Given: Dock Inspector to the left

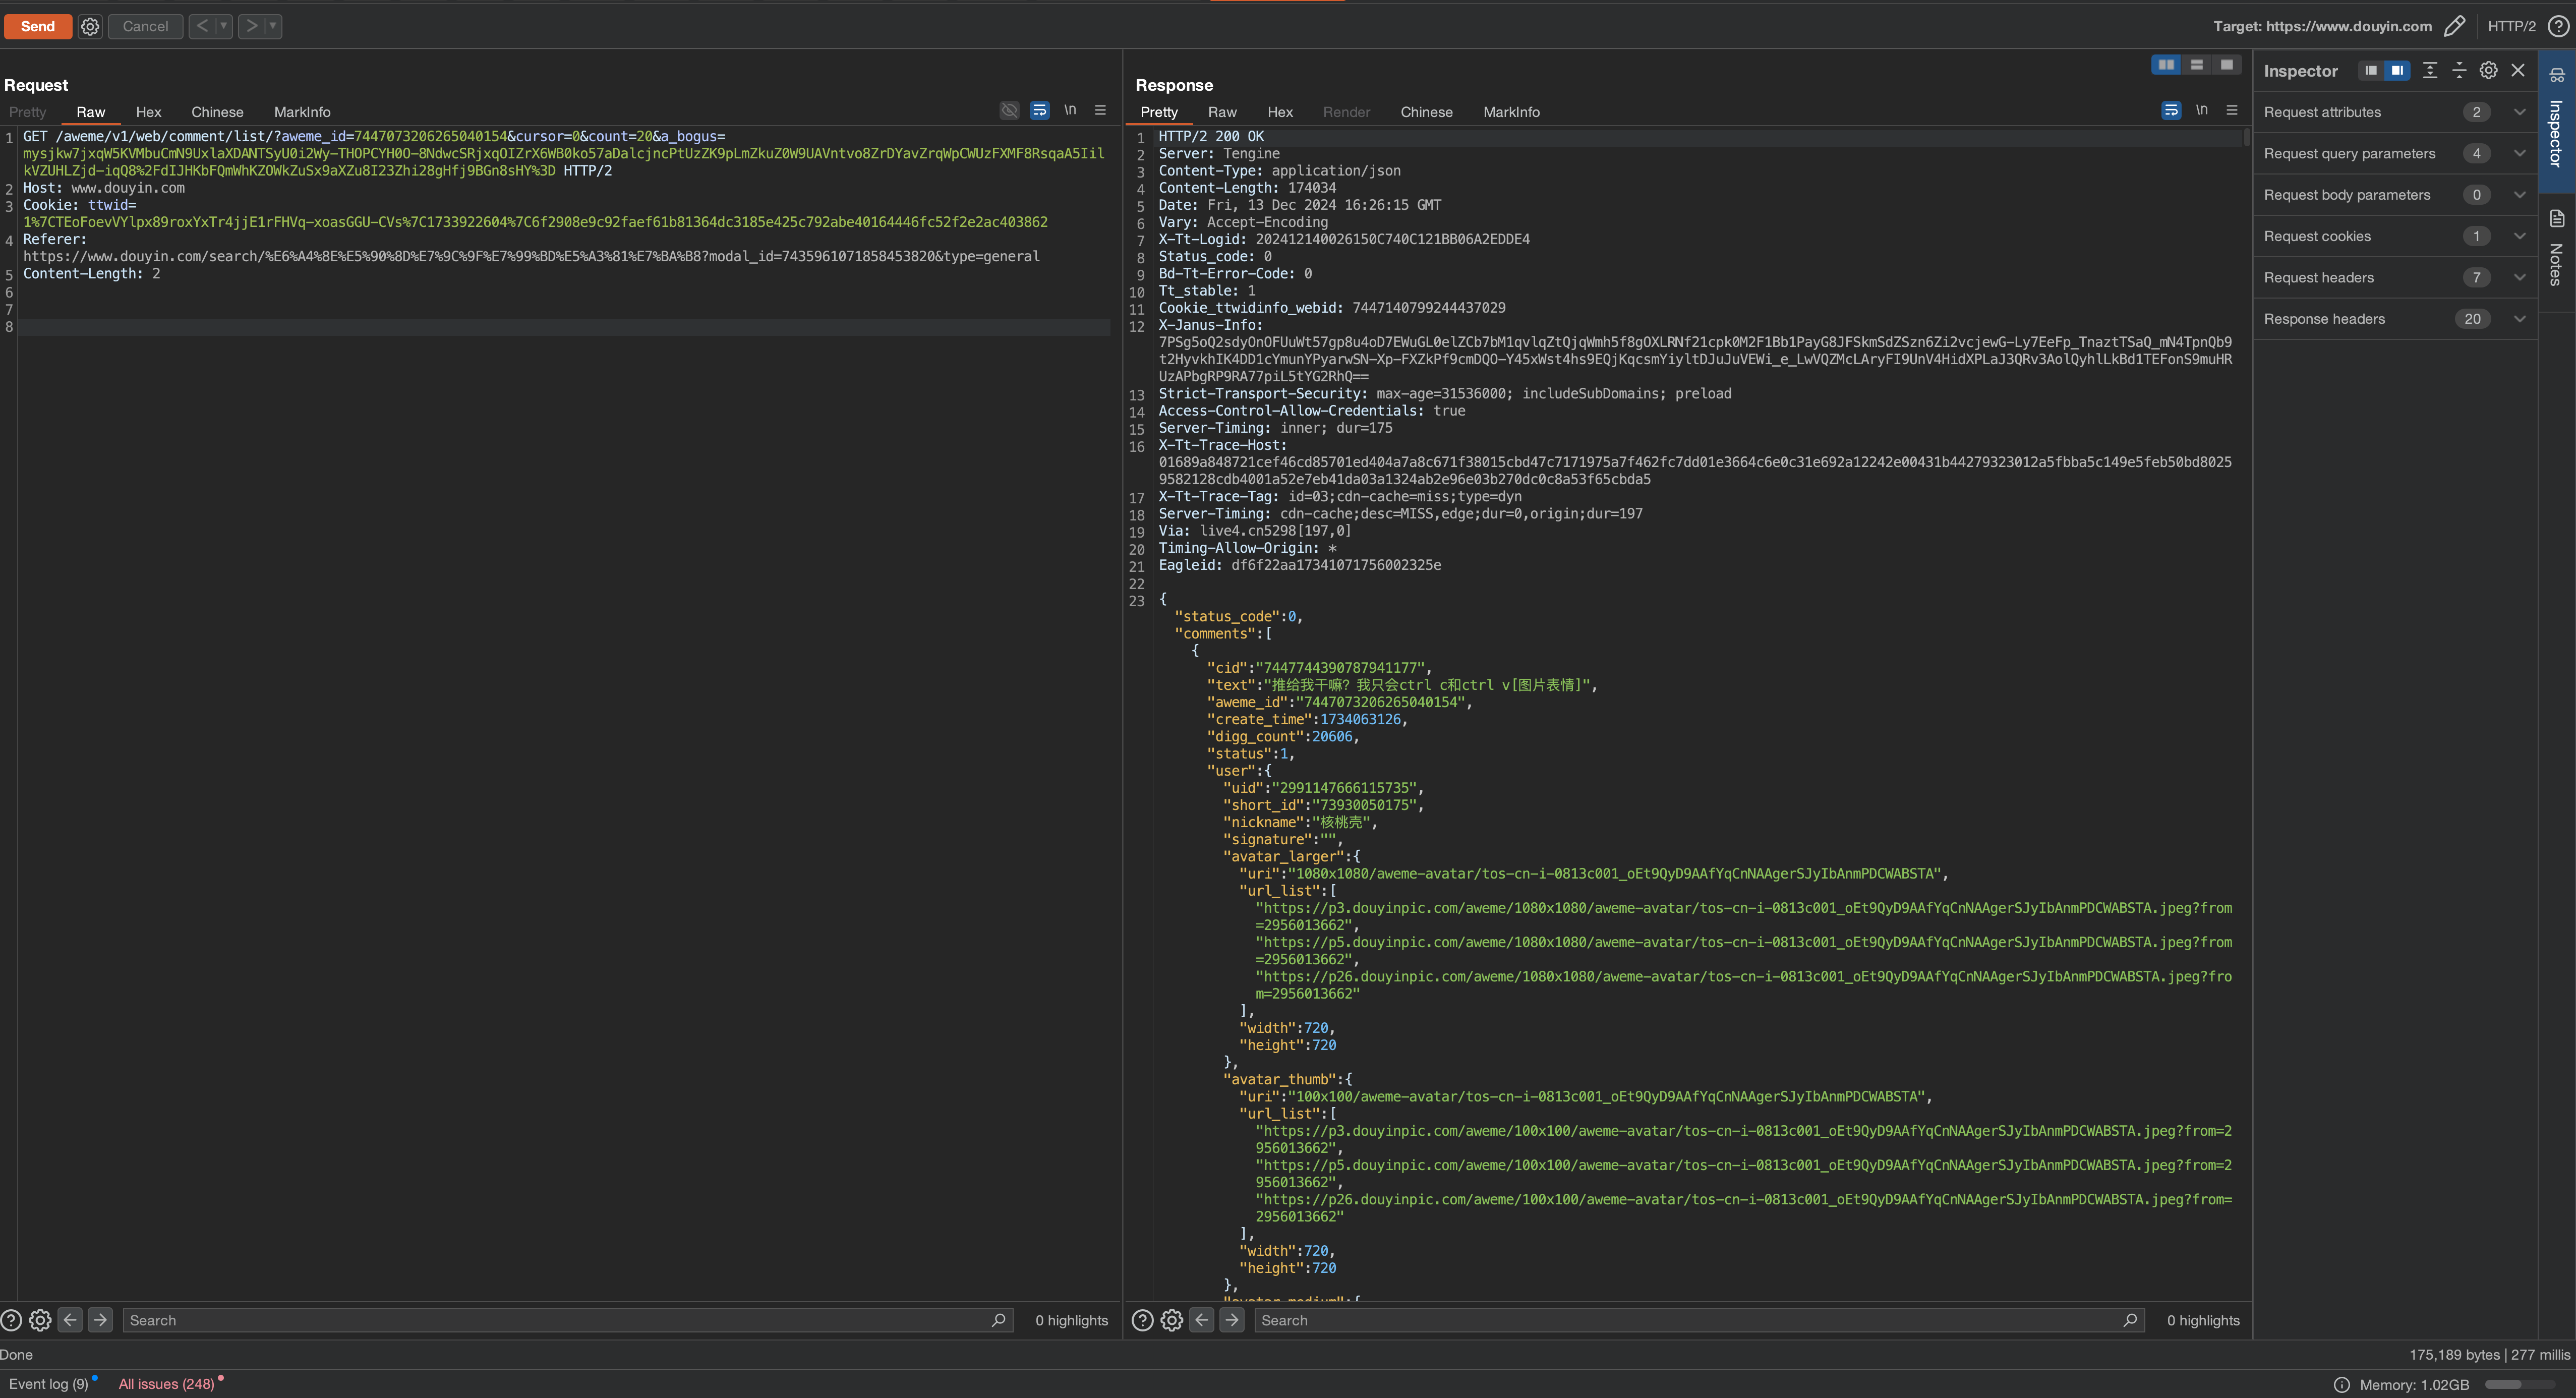Looking at the screenshot, I should coord(2370,70).
